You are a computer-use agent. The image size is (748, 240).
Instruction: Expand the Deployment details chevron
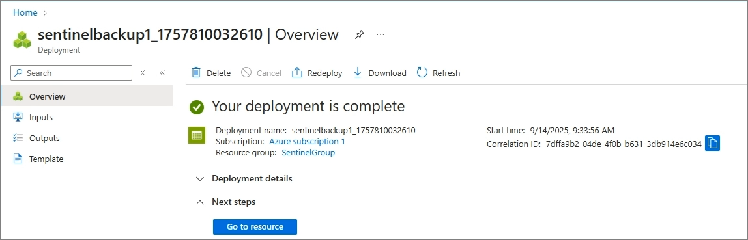point(200,179)
